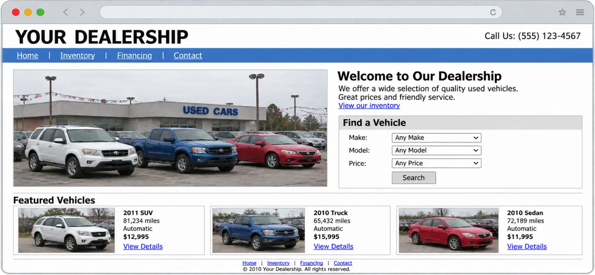Screen dimensions: 595x275
Task: Click the white SUV featured thumbnail
Action: click(67, 230)
